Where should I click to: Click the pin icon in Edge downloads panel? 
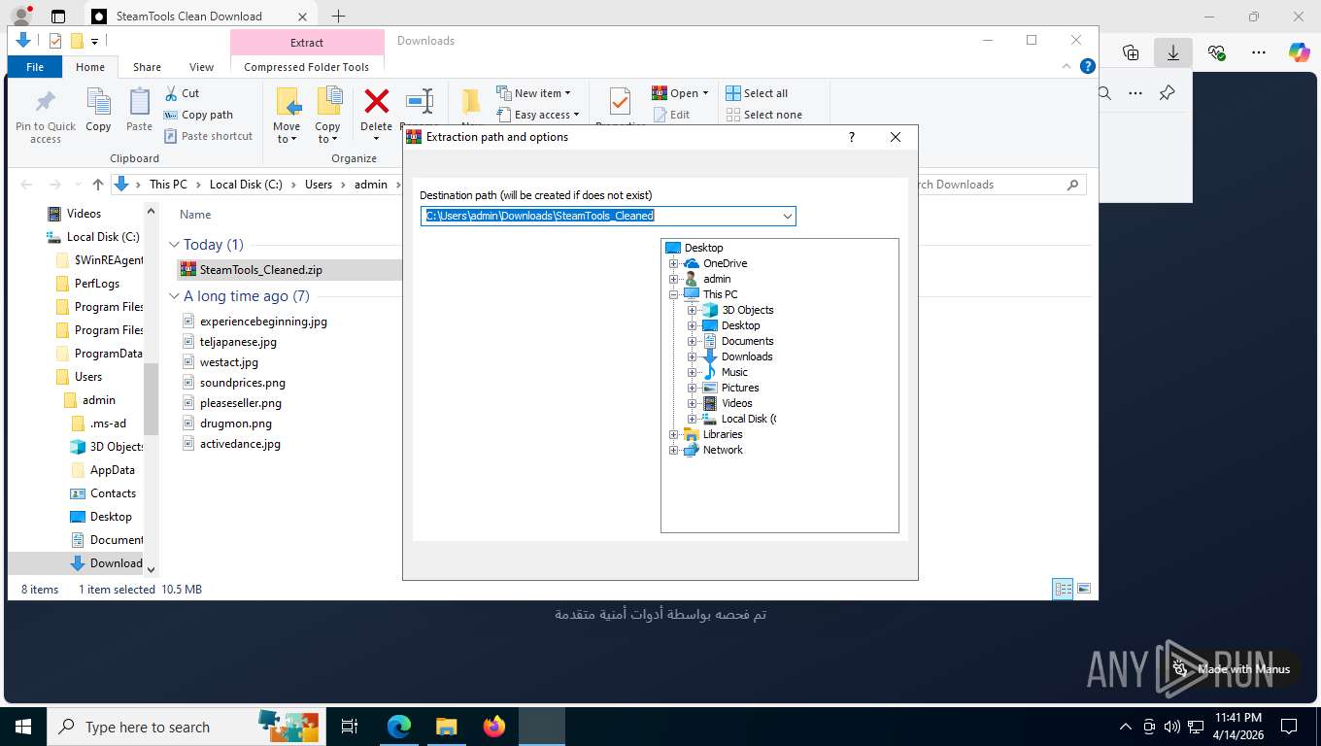[x=1167, y=93]
